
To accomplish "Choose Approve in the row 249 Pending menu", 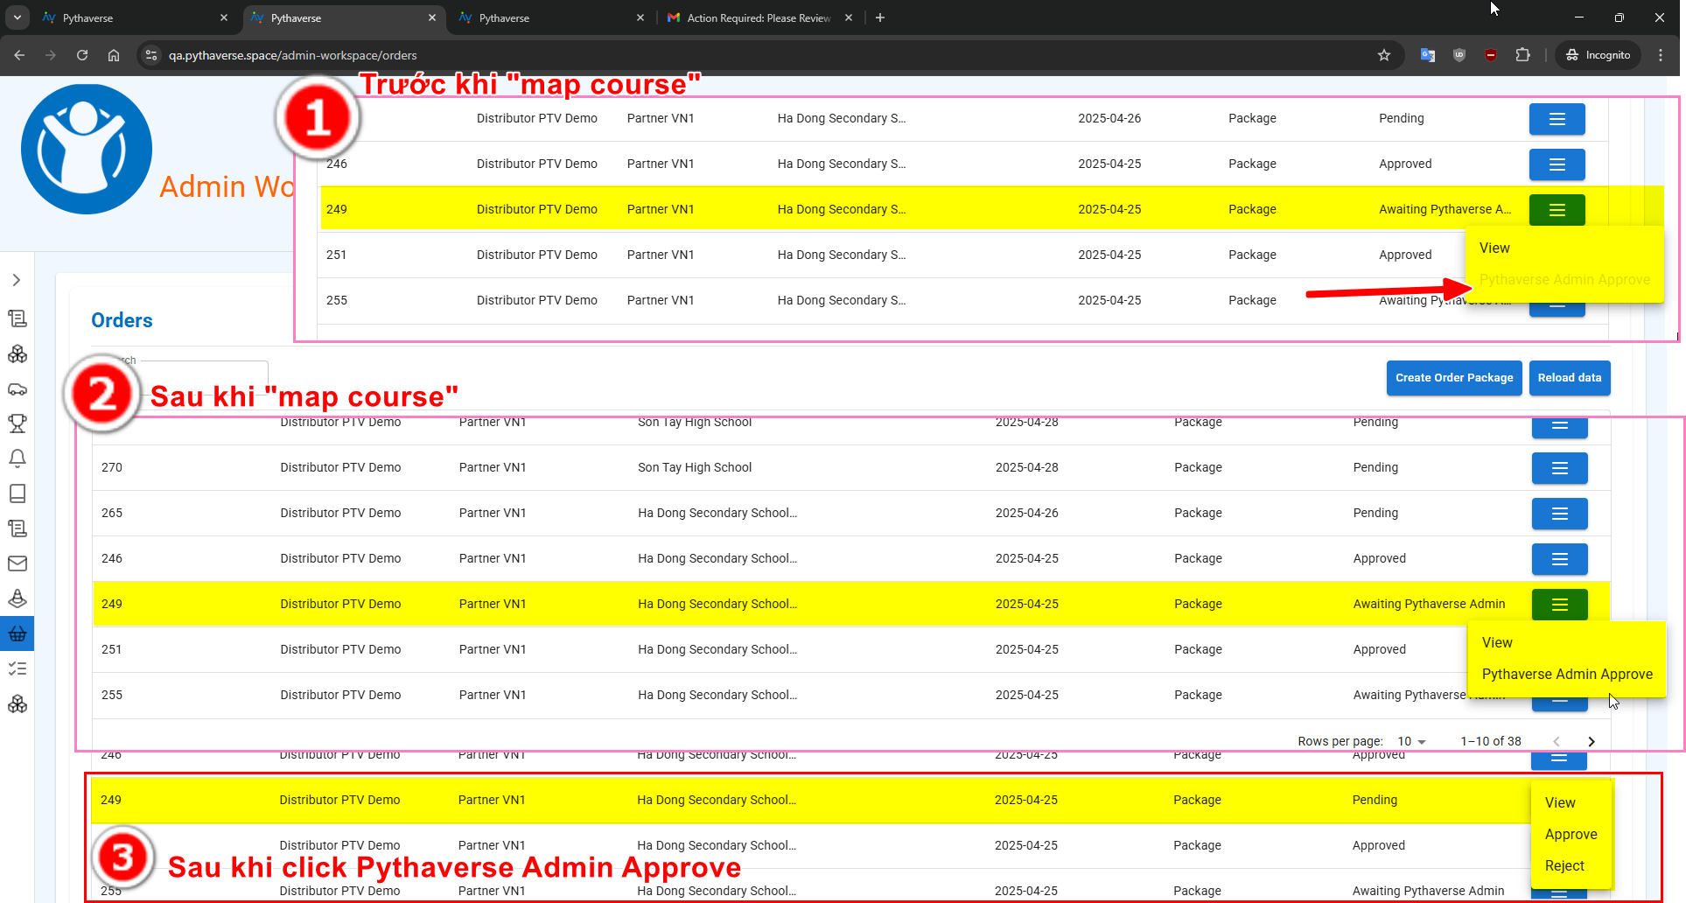I will click(1571, 835).
